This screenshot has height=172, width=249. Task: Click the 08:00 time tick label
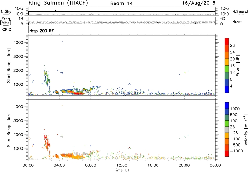pyautogui.click(x=91, y=165)
